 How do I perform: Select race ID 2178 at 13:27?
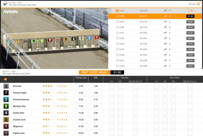click(x=143, y=22)
